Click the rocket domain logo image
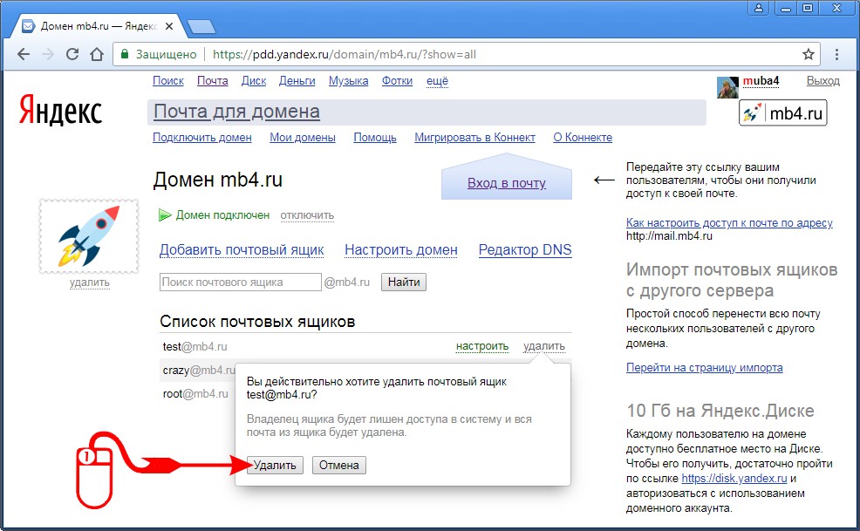 click(x=89, y=236)
